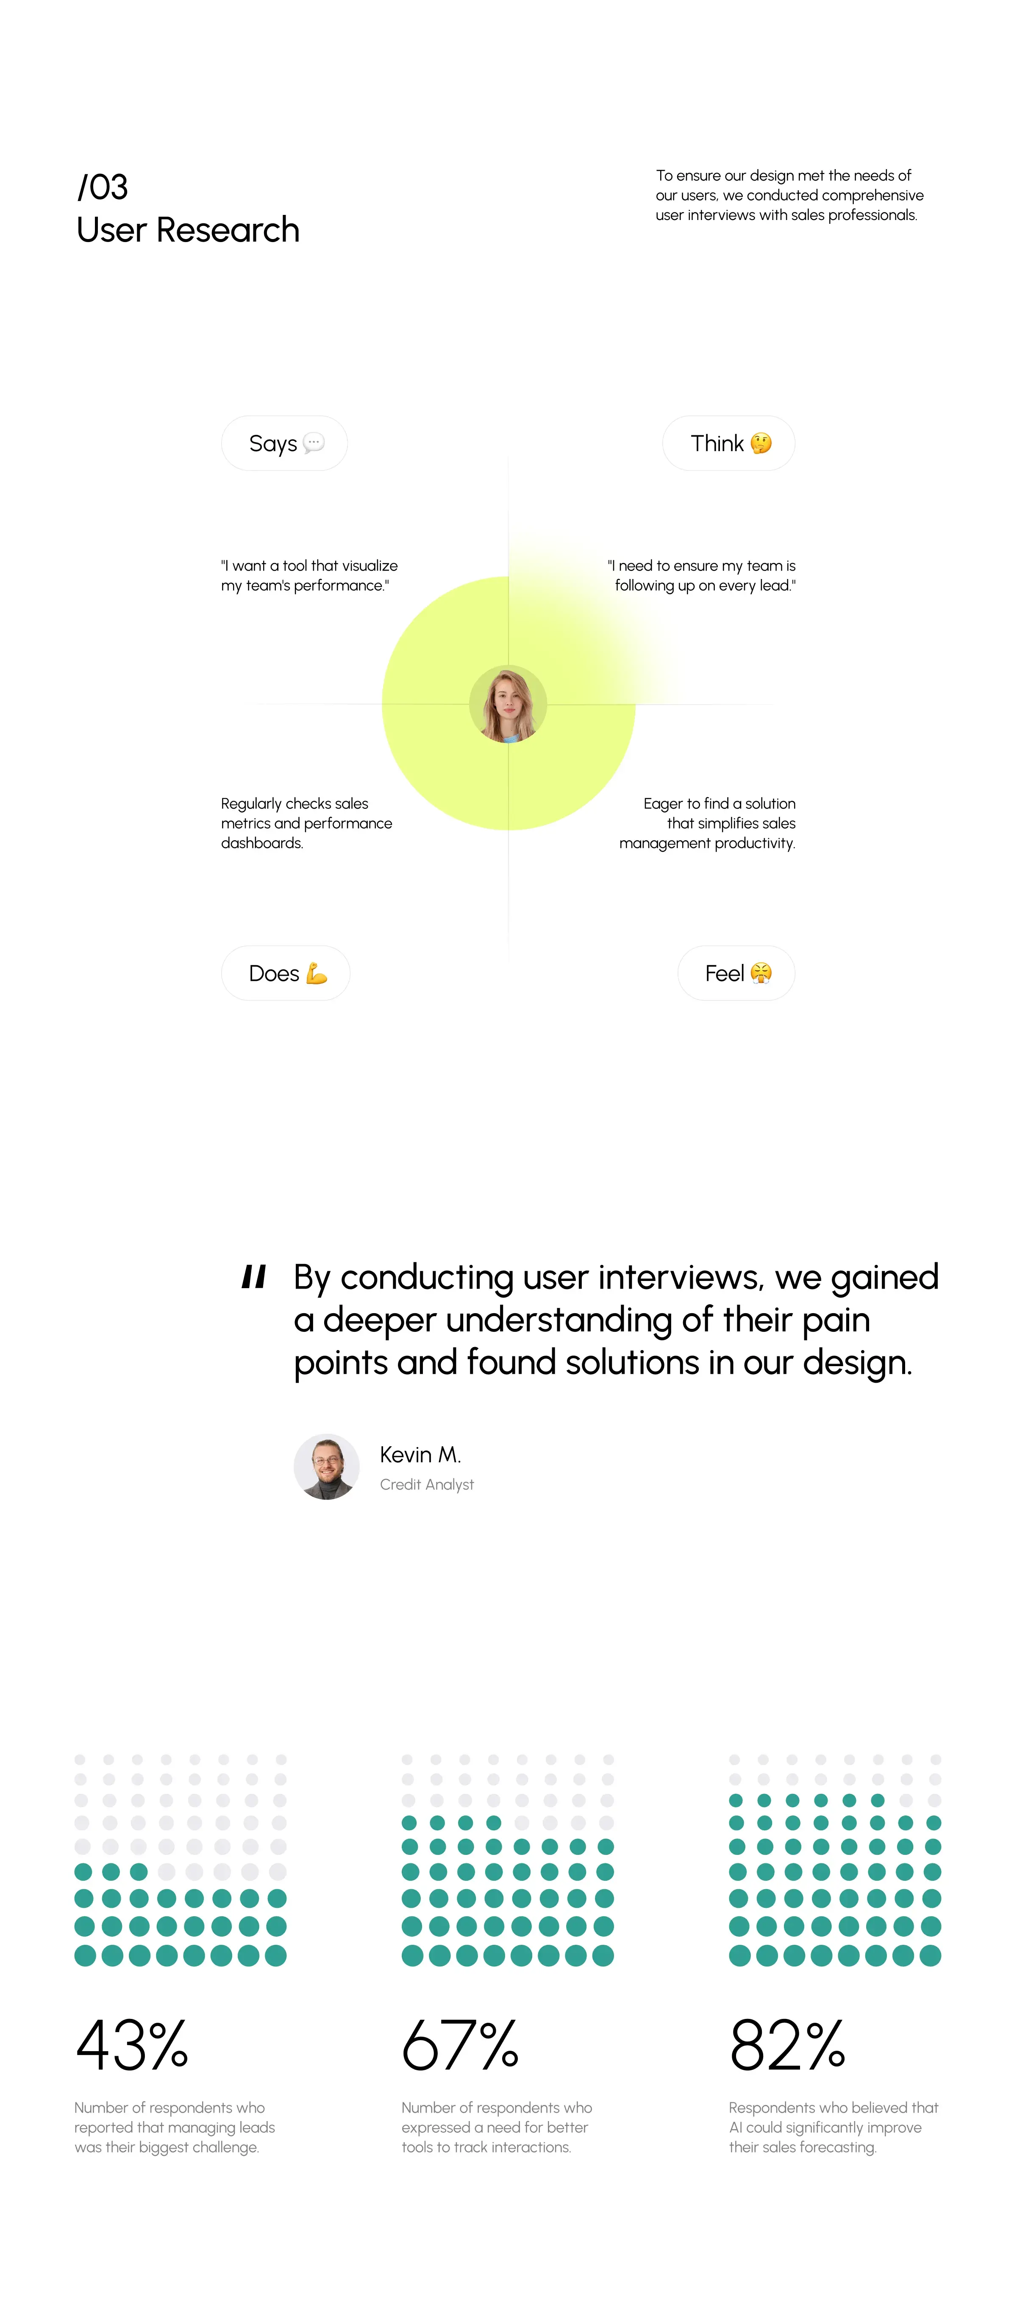Viewport: 1017px width, 2322px height.
Task: Click the quotation mark icon
Action: pyautogui.click(x=249, y=1271)
